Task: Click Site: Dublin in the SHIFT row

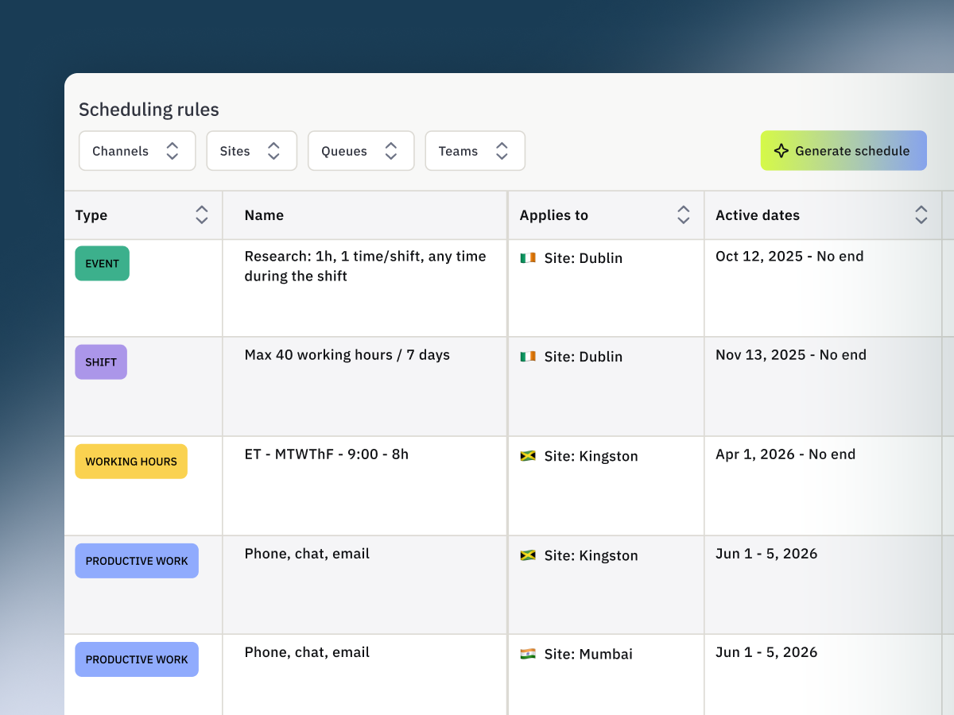Action: pyautogui.click(x=584, y=357)
